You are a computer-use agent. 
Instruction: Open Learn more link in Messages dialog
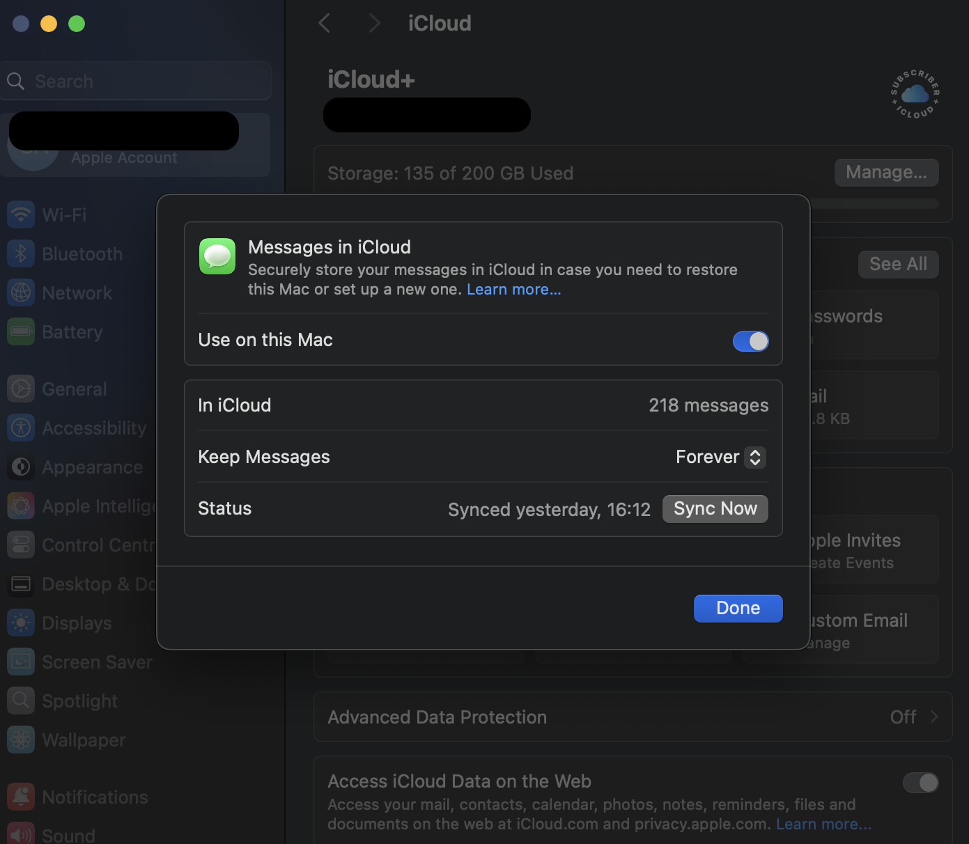[x=514, y=289]
